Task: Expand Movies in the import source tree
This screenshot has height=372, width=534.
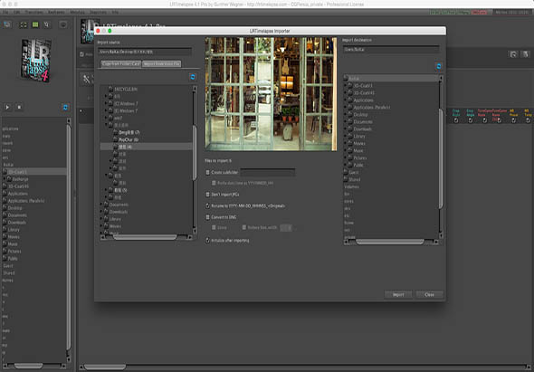Action: point(101,226)
